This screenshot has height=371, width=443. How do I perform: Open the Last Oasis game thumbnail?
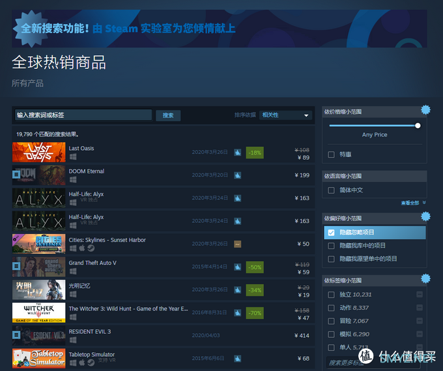coord(38,153)
